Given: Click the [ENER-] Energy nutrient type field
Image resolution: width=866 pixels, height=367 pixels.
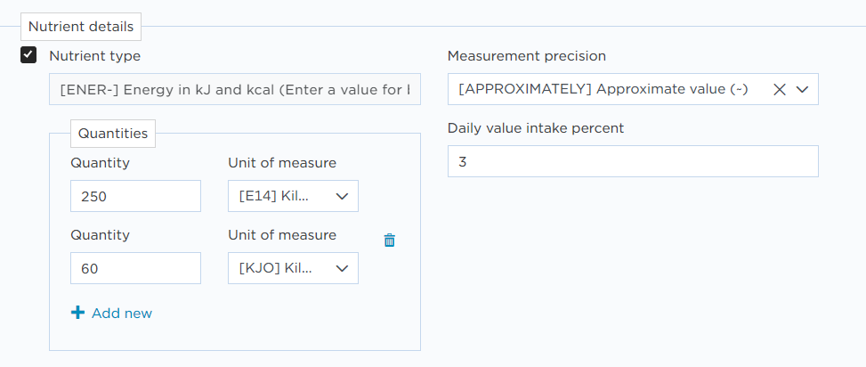Looking at the screenshot, I should click(235, 89).
